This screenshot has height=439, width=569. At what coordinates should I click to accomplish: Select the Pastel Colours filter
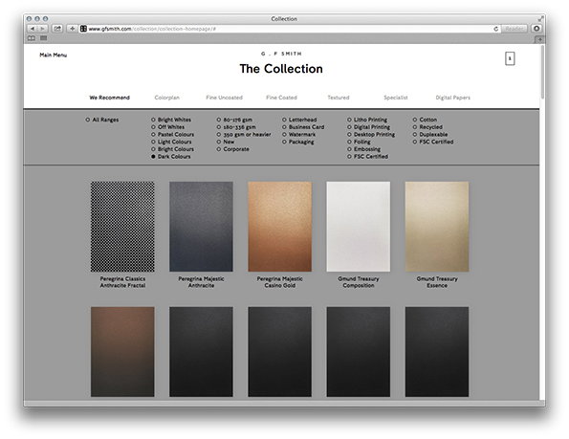tap(172, 134)
